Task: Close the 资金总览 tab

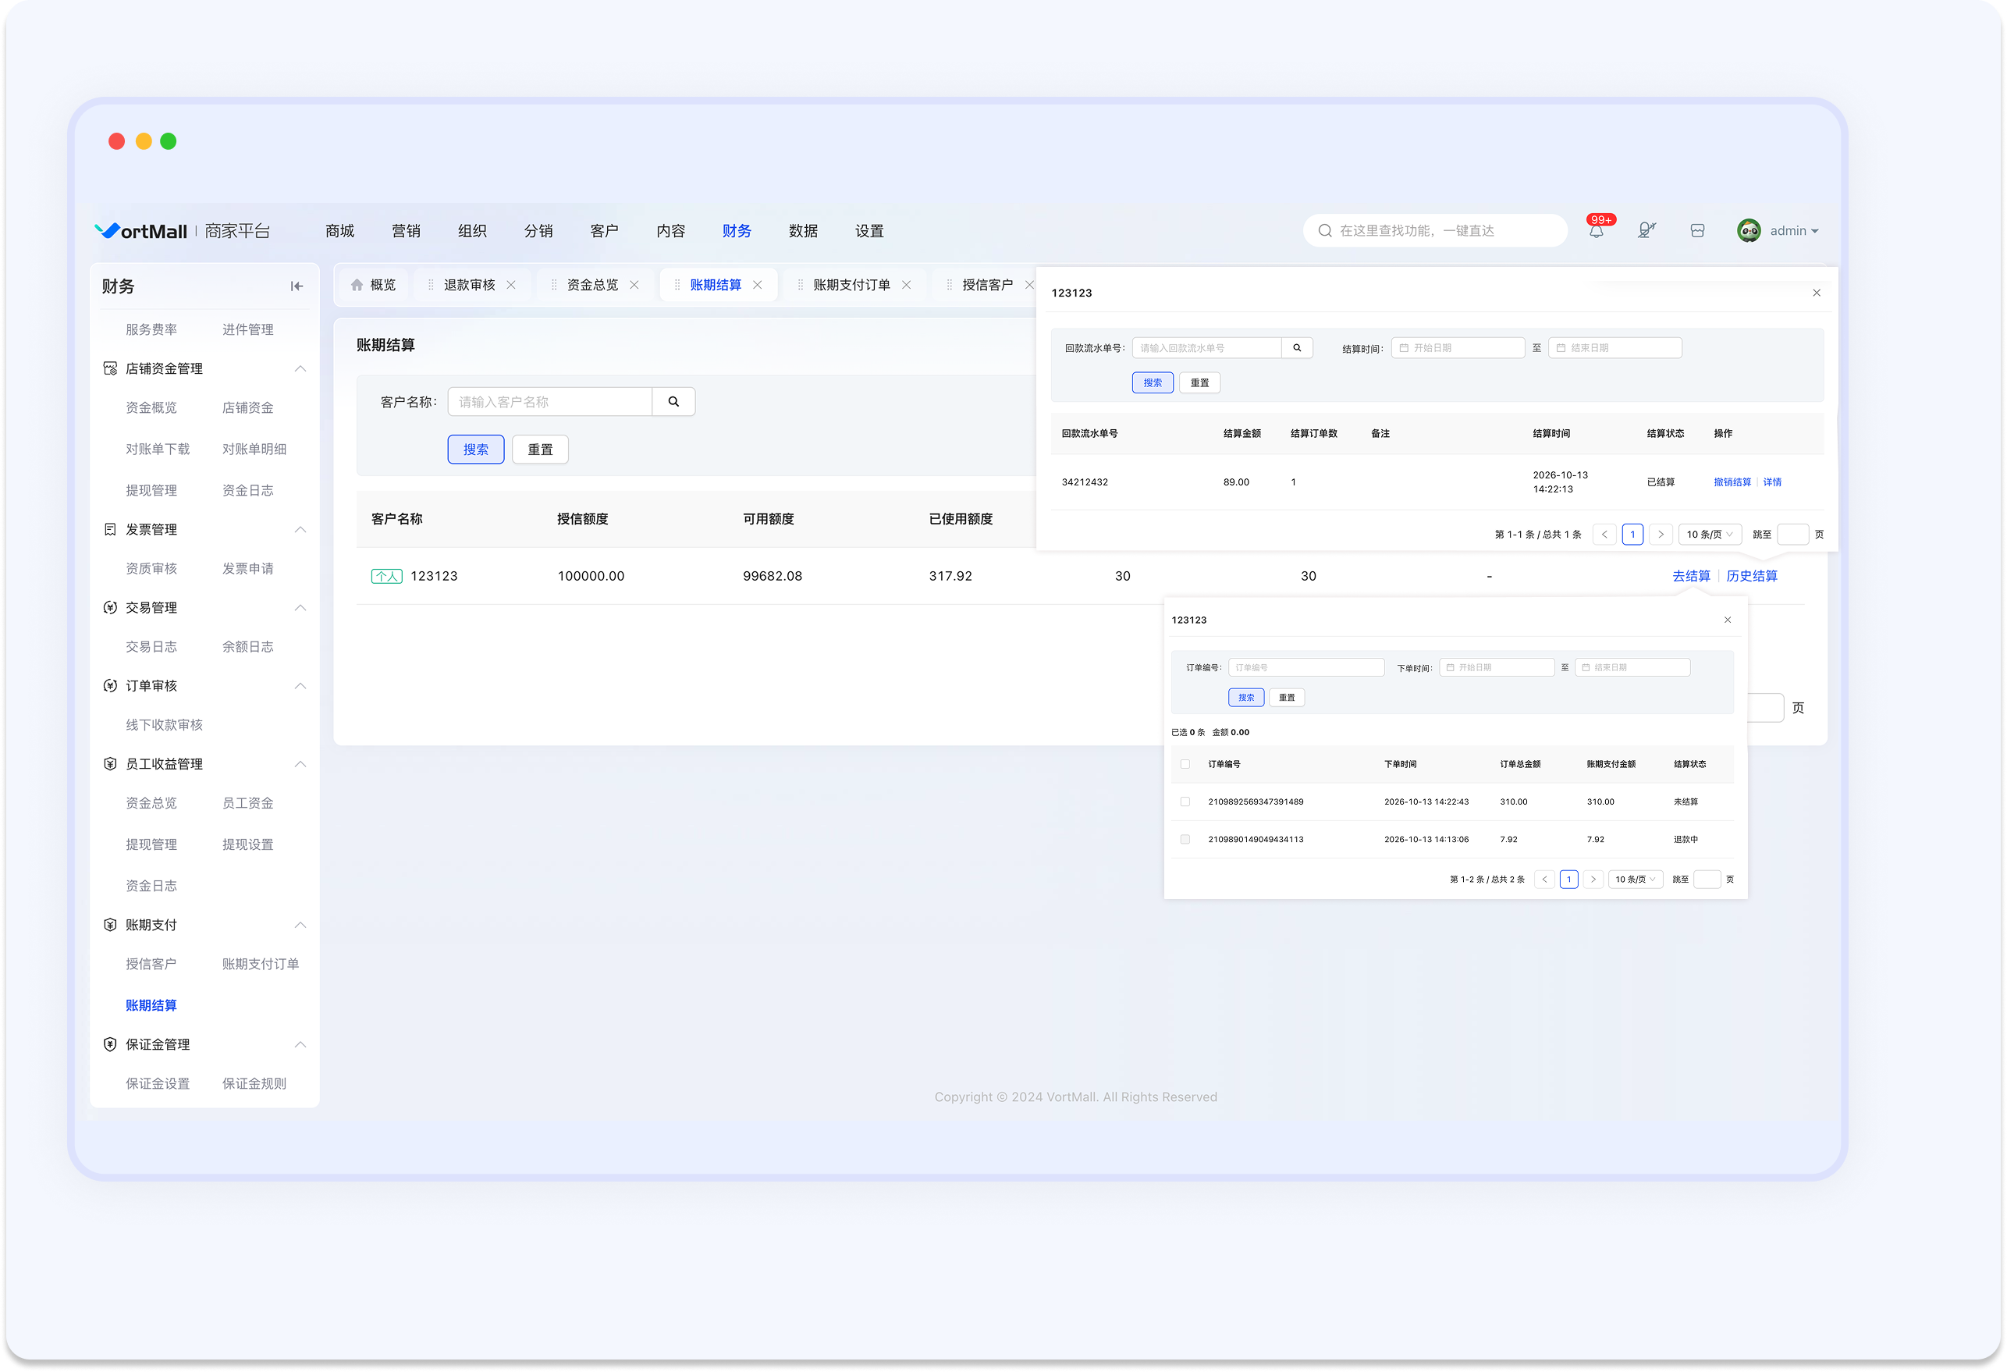Action: click(x=634, y=285)
